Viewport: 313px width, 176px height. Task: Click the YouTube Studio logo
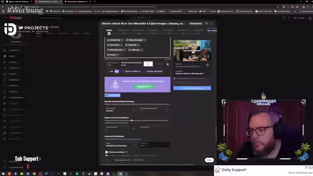(16, 18)
